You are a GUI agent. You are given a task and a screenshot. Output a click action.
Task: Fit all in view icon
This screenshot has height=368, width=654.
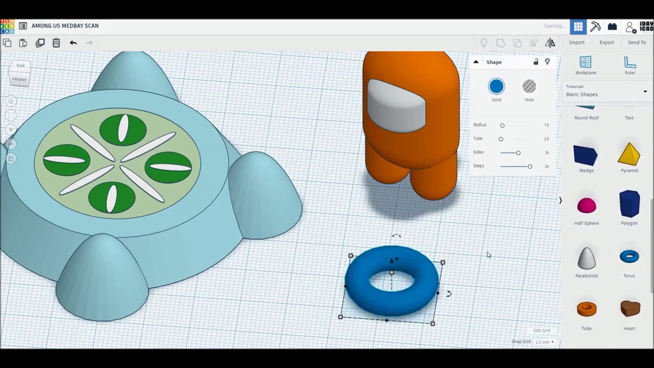[x=11, y=116]
